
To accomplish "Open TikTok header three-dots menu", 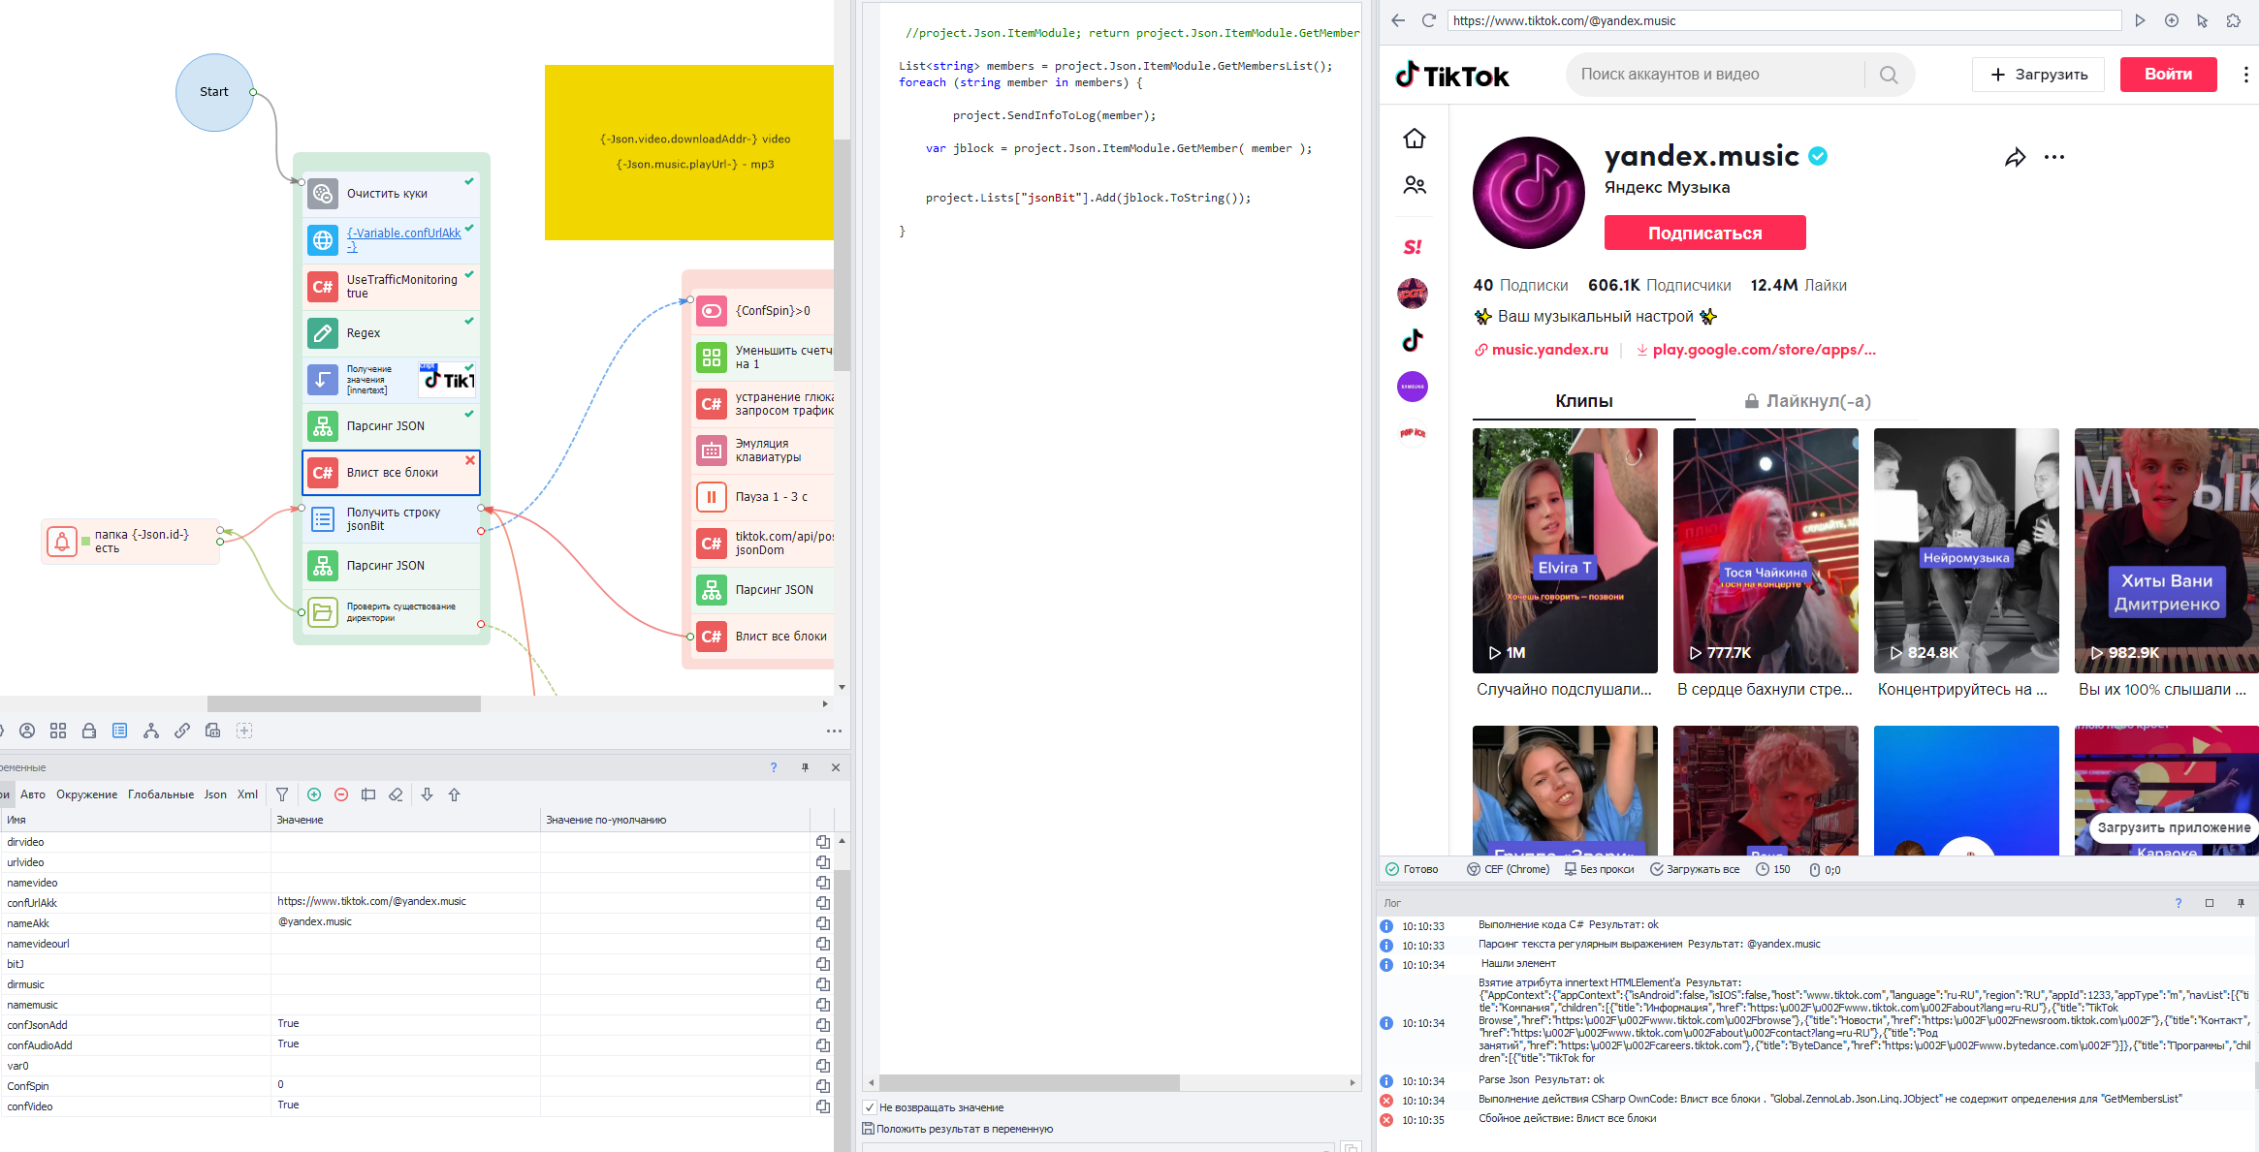I will [2245, 75].
